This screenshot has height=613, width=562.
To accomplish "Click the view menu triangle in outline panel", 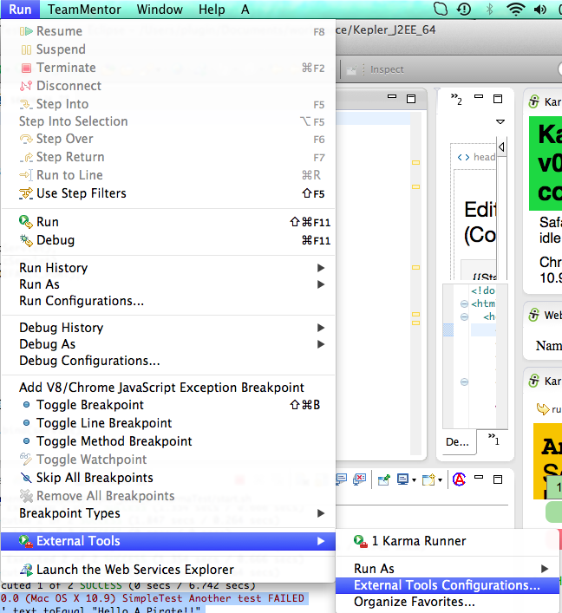I will point(500,121).
